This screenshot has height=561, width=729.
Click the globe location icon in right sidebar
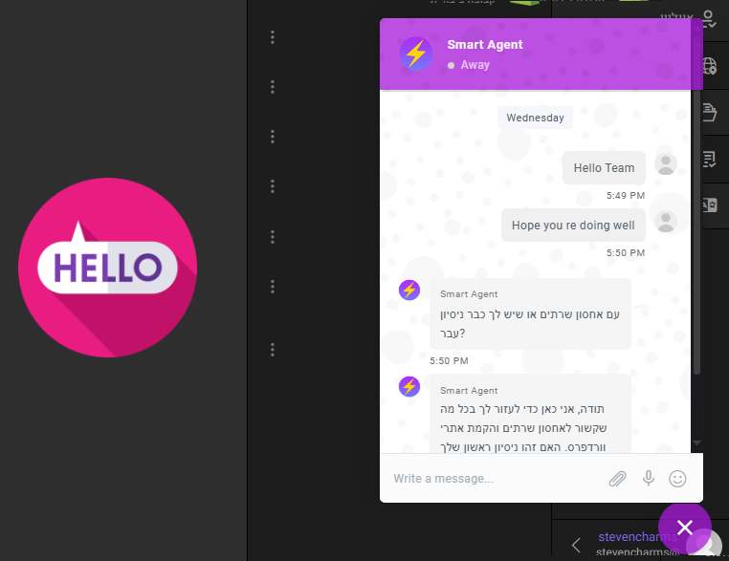tap(710, 66)
